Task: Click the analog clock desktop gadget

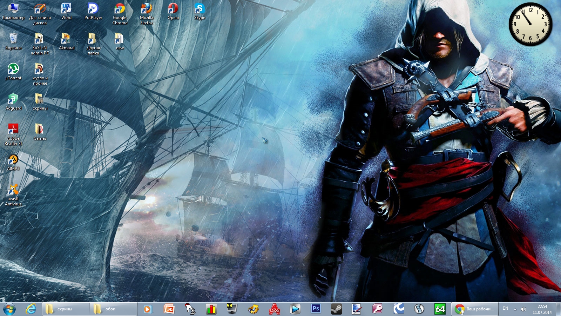Action: click(530, 24)
